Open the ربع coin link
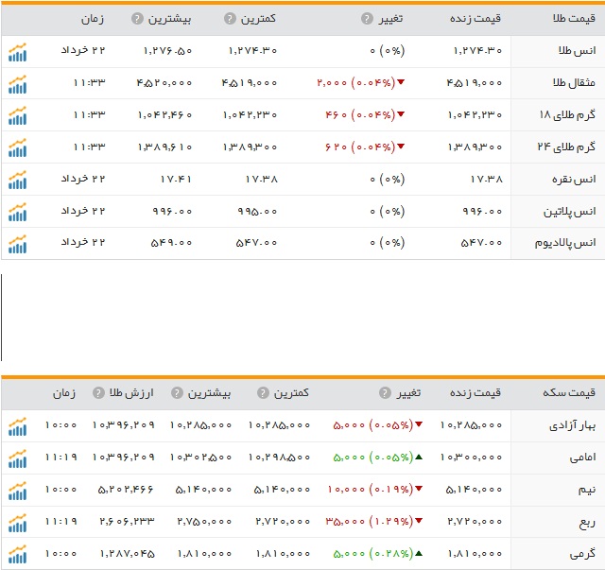605x570 pixels. tap(587, 522)
